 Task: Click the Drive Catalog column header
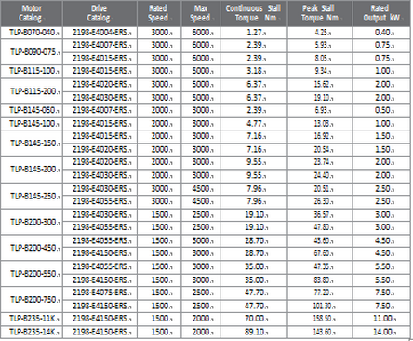100,13
